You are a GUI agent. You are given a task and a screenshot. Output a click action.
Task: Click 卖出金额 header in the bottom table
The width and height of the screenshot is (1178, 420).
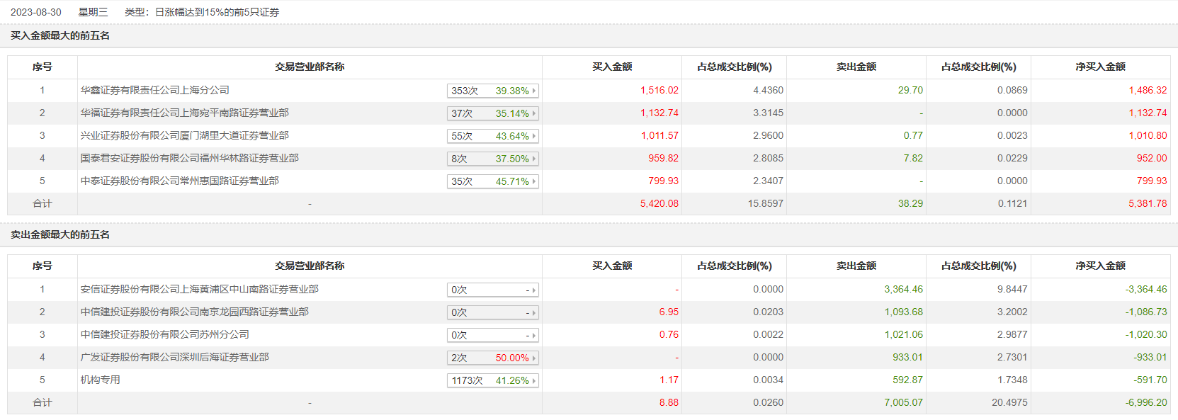pyautogui.click(x=856, y=266)
